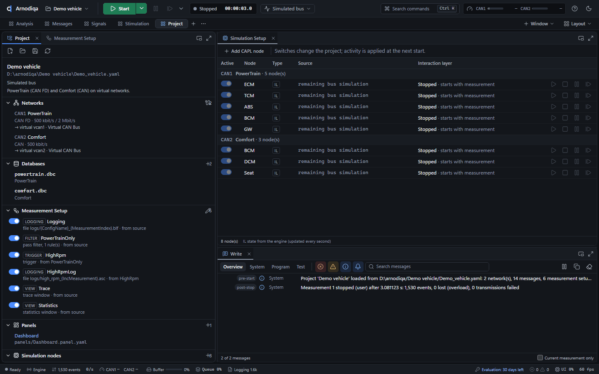Open the Layout dropdown
Viewport: 599px width, 374px height.
point(577,24)
